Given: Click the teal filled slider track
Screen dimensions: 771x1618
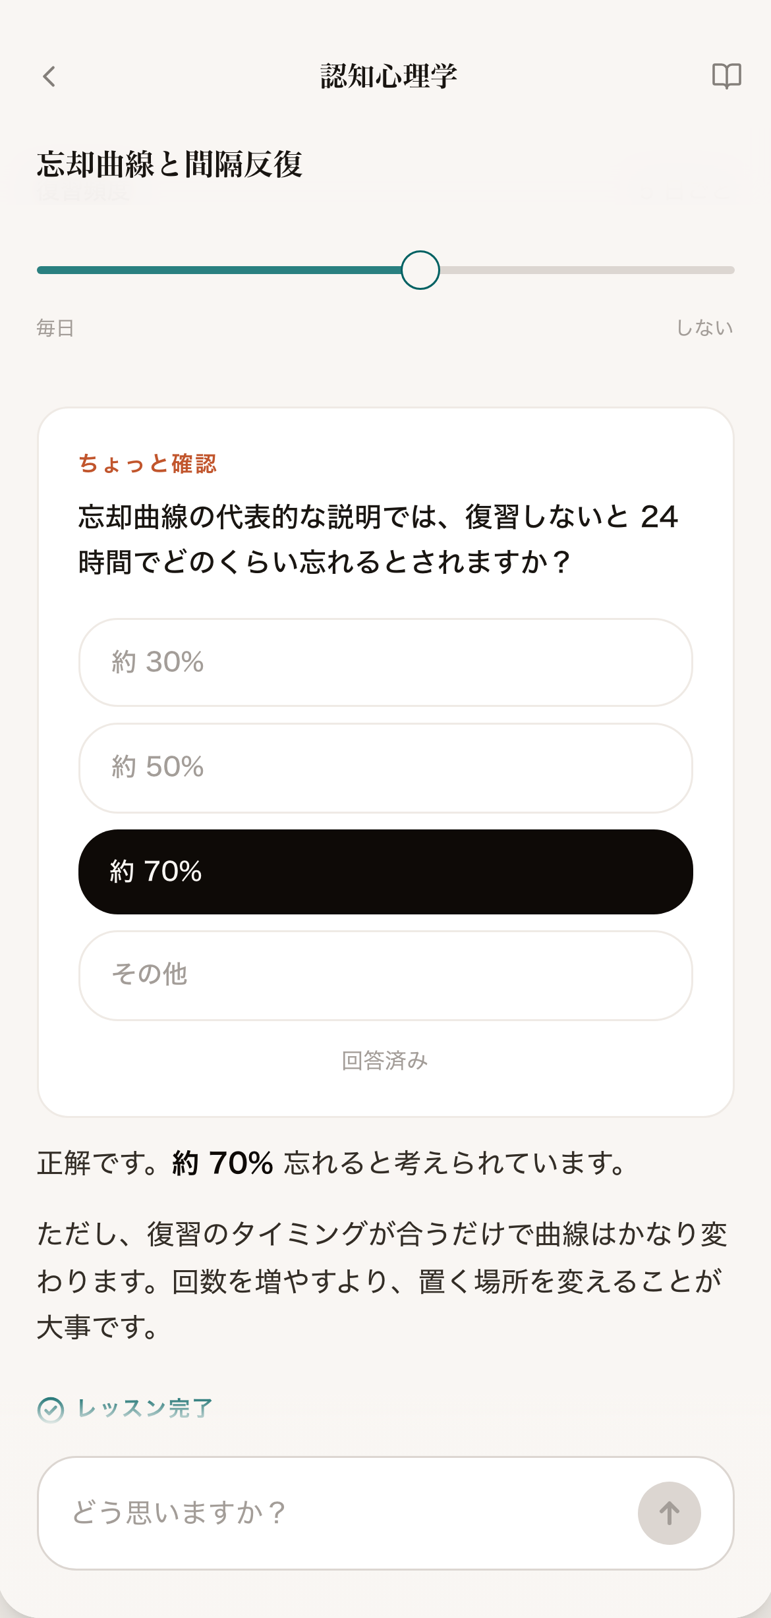Looking at the screenshot, I should coord(219,270).
